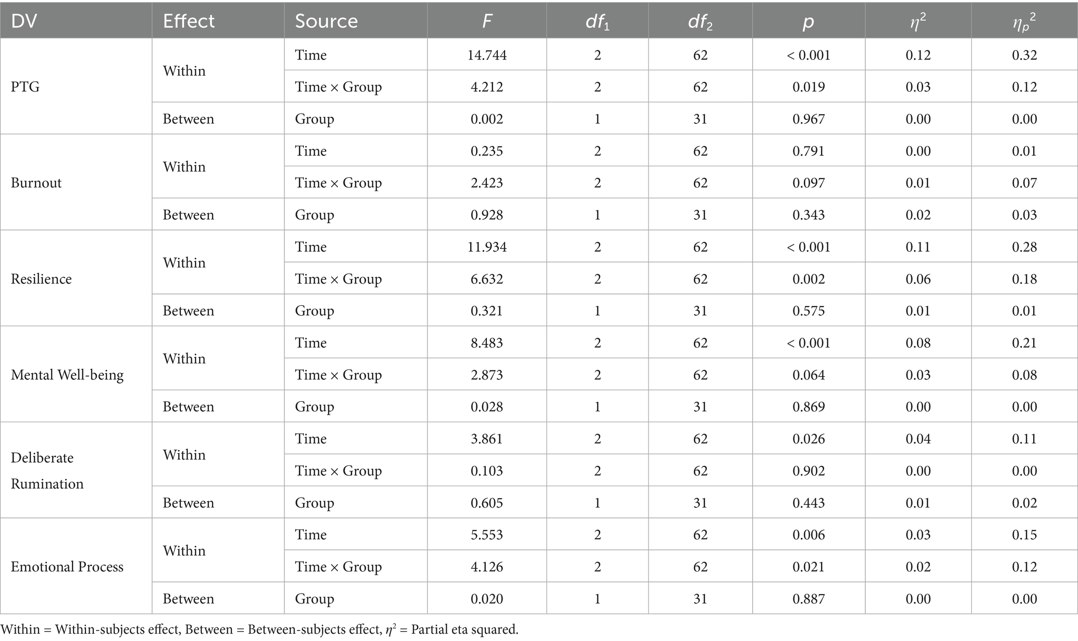Click the F value 6.632 cell
Screen dimensions: 1078x641
pyautogui.click(x=487, y=279)
